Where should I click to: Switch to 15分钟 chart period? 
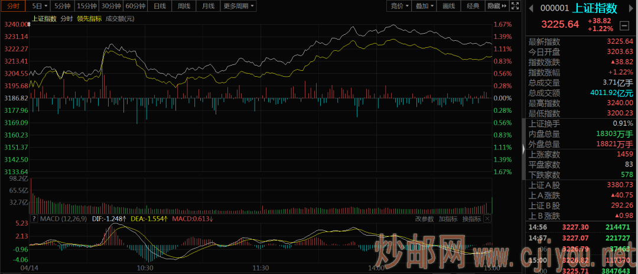[x=87, y=6]
